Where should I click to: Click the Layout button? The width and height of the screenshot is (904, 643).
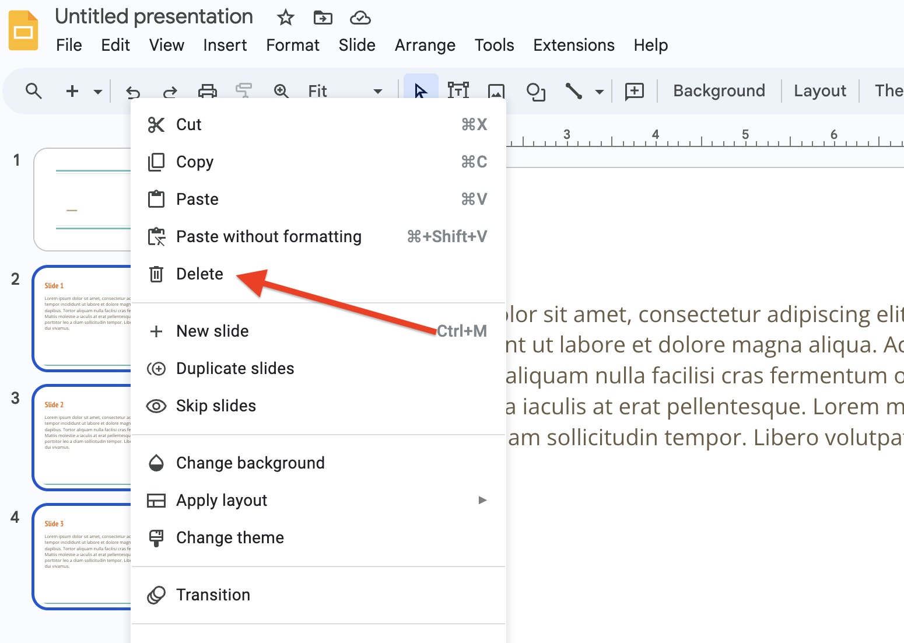[819, 90]
